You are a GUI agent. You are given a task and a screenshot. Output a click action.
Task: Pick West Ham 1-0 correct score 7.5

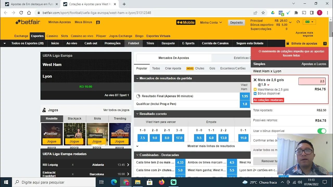point(143,138)
